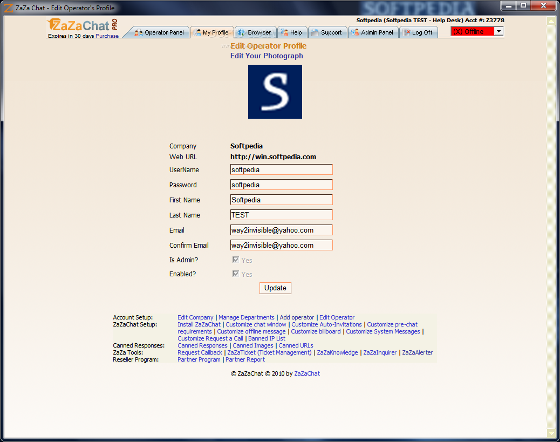
Task: Open the ZaZaInquirer link
Action: tap(380, 352)
